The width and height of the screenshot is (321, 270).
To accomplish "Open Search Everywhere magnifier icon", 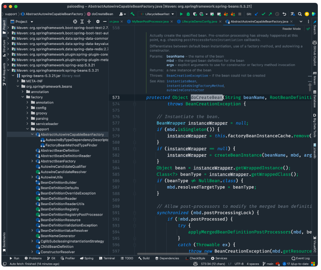I will (300, 14).
